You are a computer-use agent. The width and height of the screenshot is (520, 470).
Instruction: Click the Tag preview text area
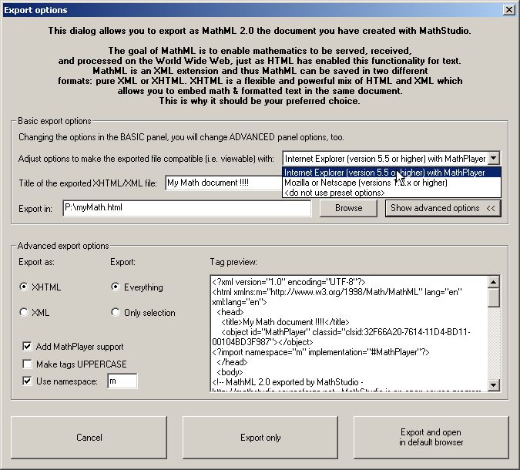(x=349, y=334)
